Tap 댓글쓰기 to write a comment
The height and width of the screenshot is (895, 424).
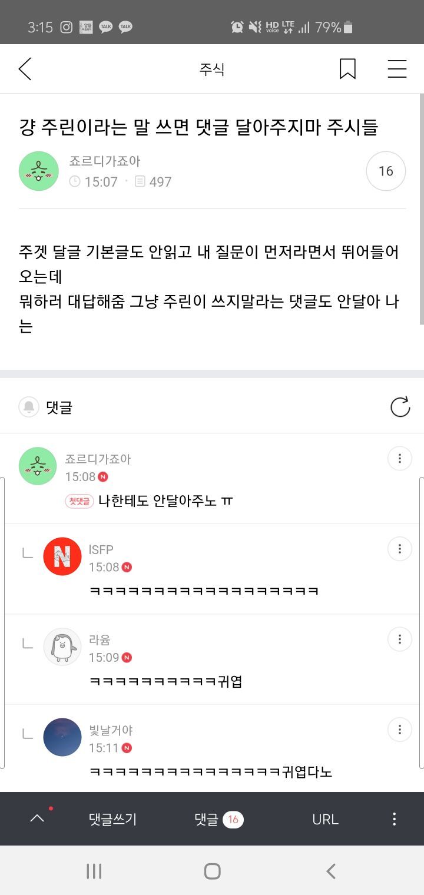coord(112,819)
